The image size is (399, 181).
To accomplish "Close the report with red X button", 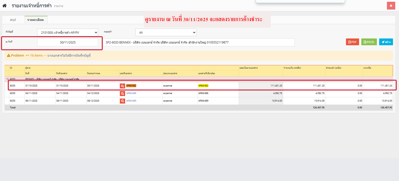I will (391, 6).
